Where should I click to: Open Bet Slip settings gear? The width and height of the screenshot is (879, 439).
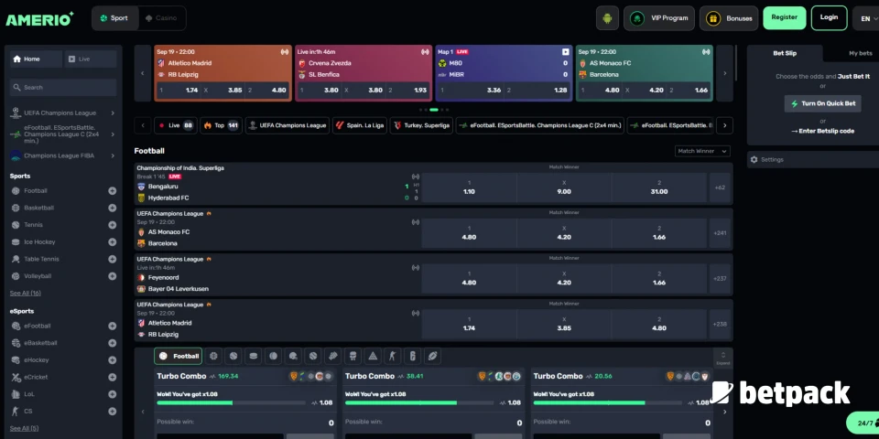pyautogui.click(x=754, y=159)
